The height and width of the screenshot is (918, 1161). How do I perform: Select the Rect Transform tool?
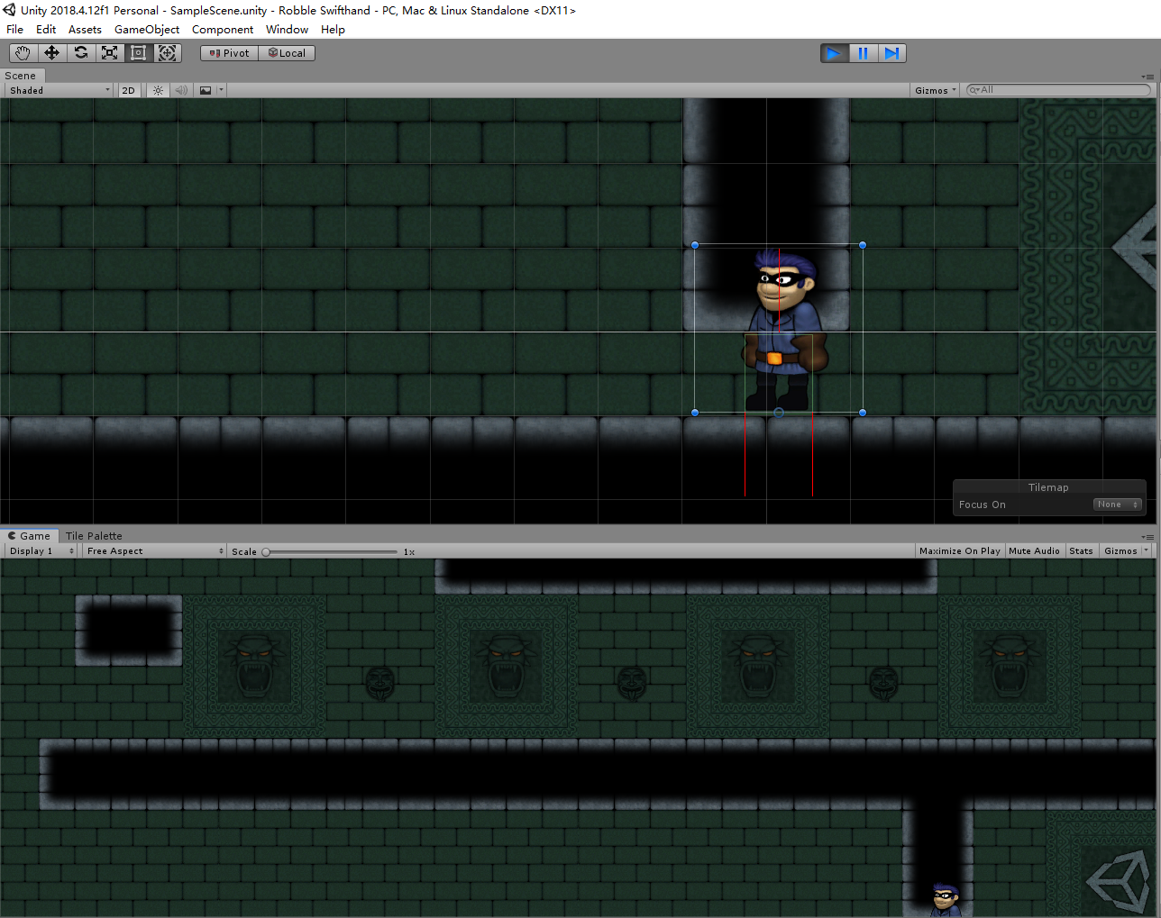(139, 53)
